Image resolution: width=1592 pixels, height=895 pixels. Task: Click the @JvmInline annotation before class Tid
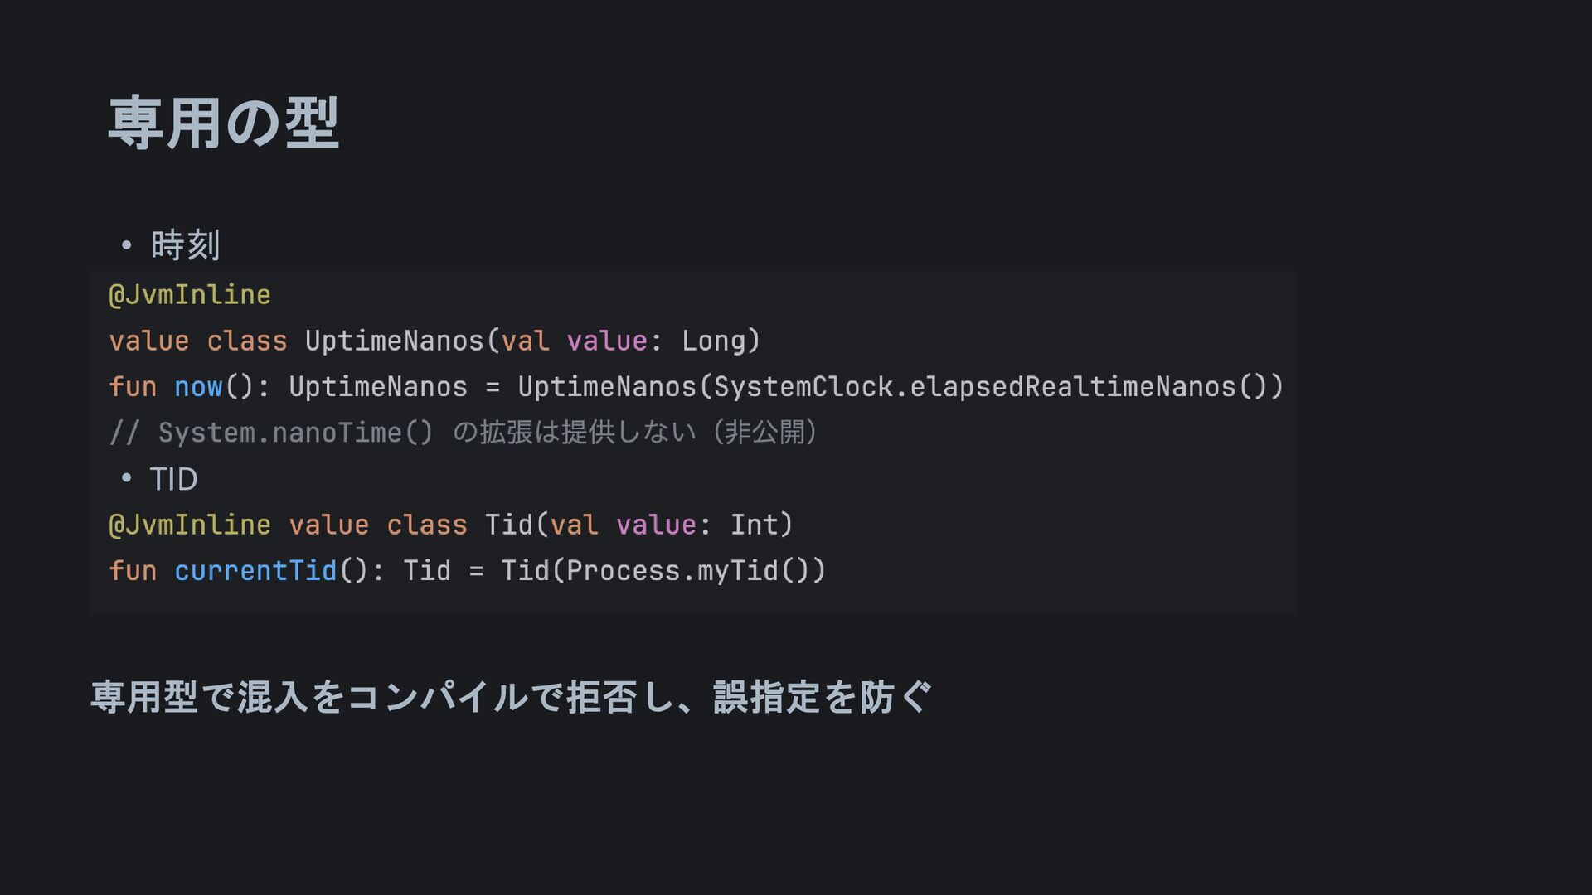190,525
